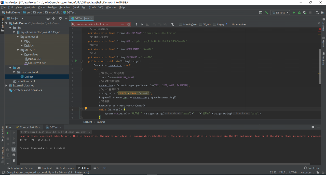Open the Terminal tool window
The image size is (326, 175).
coord(45,168)
